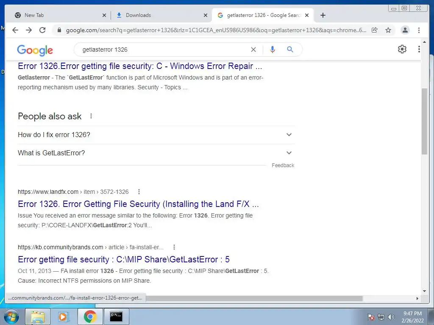The height and width of the screenshot is (325, 434).
Task: Expand 'What is GetLastError?' question
Action: click(156, 153)
